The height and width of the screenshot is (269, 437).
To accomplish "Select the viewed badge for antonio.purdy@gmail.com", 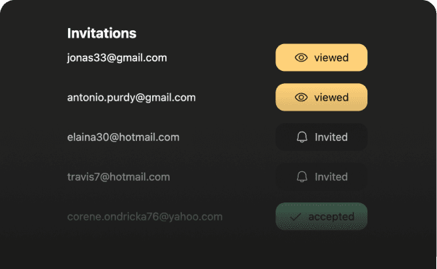I will click(321, 98).
